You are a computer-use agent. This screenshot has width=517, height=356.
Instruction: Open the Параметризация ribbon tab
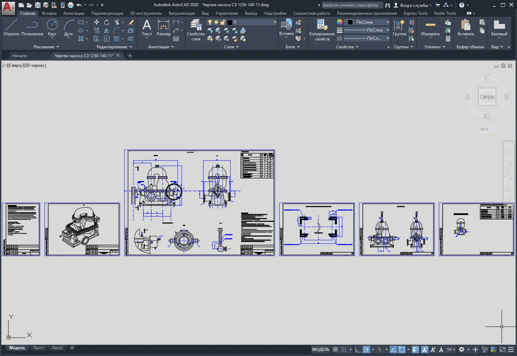[107, 13]
